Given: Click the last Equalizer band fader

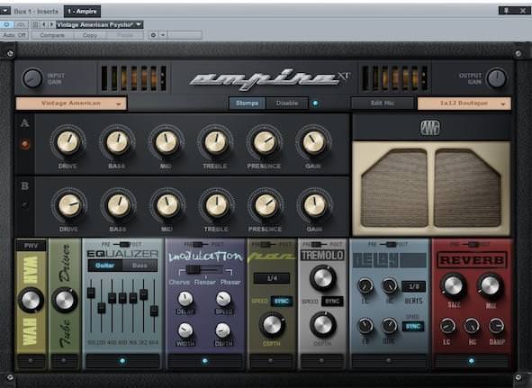Looking at the screenshot, I should 154,311.
